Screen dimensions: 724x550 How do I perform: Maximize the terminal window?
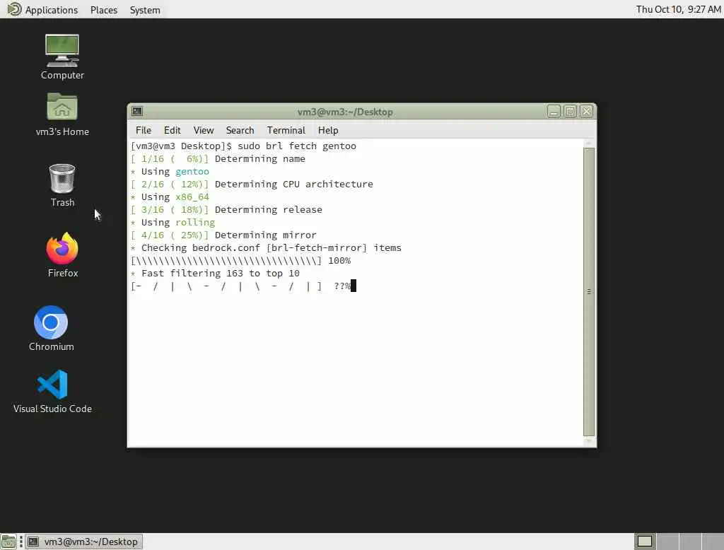coord(571,111)
